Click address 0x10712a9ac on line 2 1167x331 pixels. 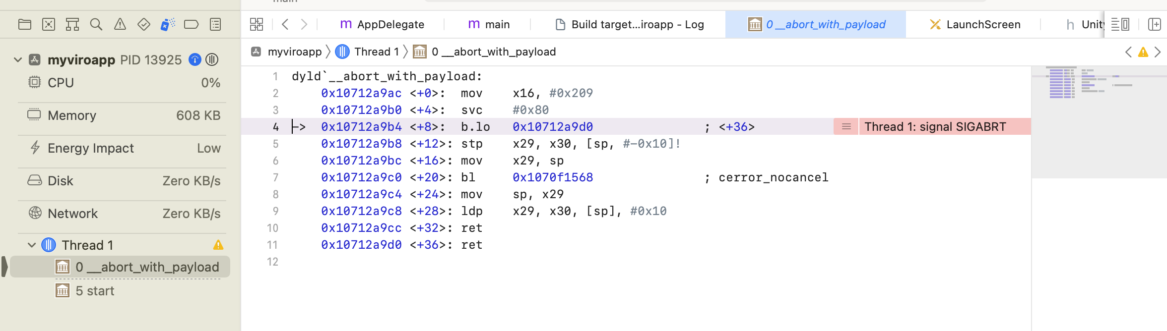pyautogui.click(x=361, y=93)
